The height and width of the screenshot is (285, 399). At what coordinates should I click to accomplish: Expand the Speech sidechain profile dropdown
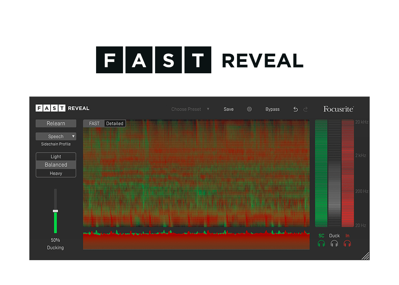coord(56,136)
